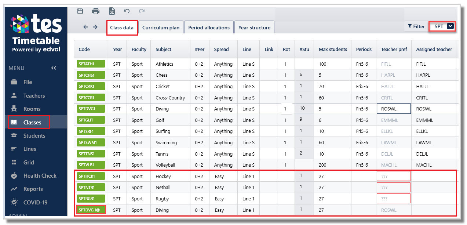This screenshot has height=225, width=467.
Task: Select the SPTHCK1 Hockey class code
Action: [x=91, y=176]
